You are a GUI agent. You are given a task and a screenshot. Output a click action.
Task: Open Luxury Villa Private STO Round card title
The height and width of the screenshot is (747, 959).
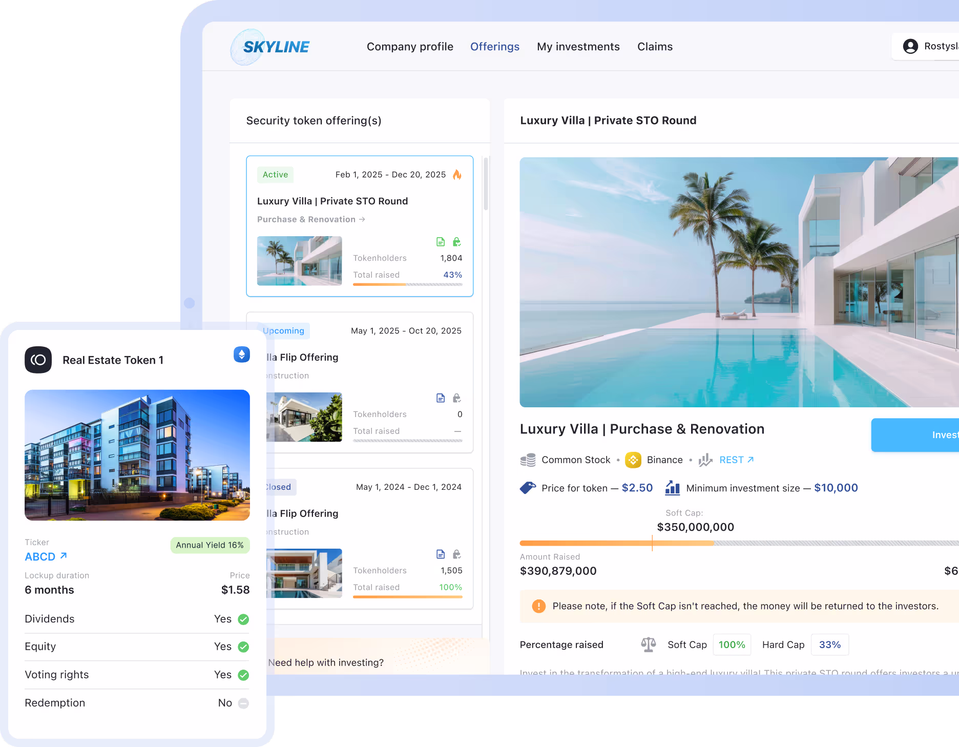coord(332,201)
